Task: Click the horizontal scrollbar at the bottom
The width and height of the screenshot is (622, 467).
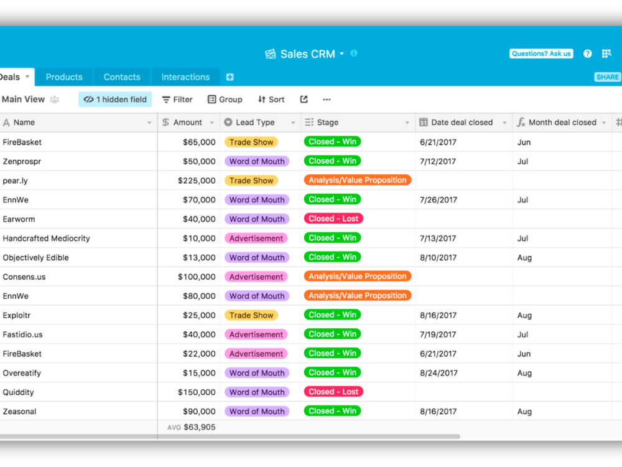Action: (230, 436)
